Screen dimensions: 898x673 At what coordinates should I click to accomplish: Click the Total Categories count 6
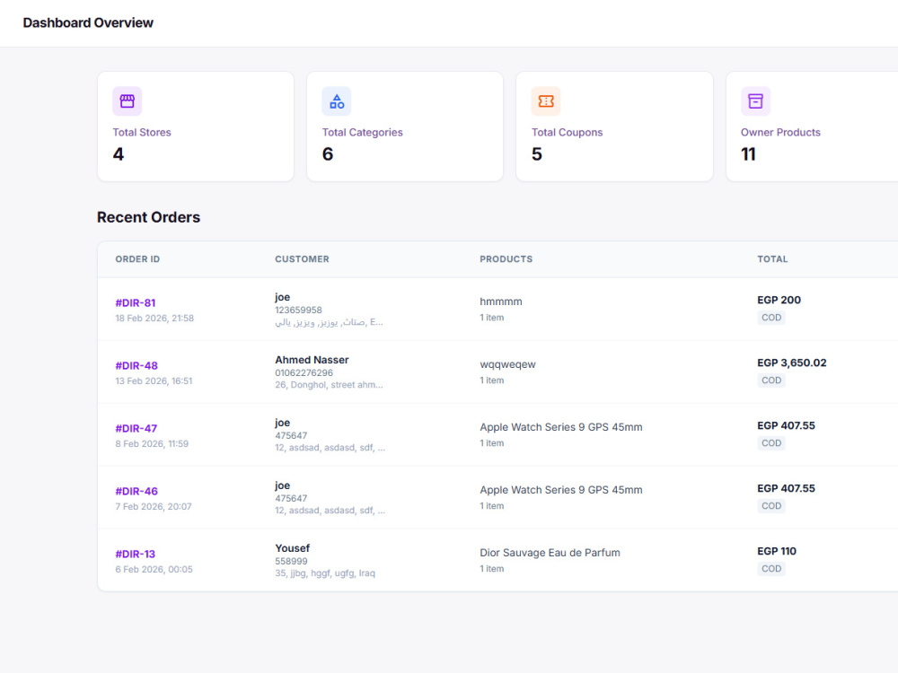tap(328, 154)
